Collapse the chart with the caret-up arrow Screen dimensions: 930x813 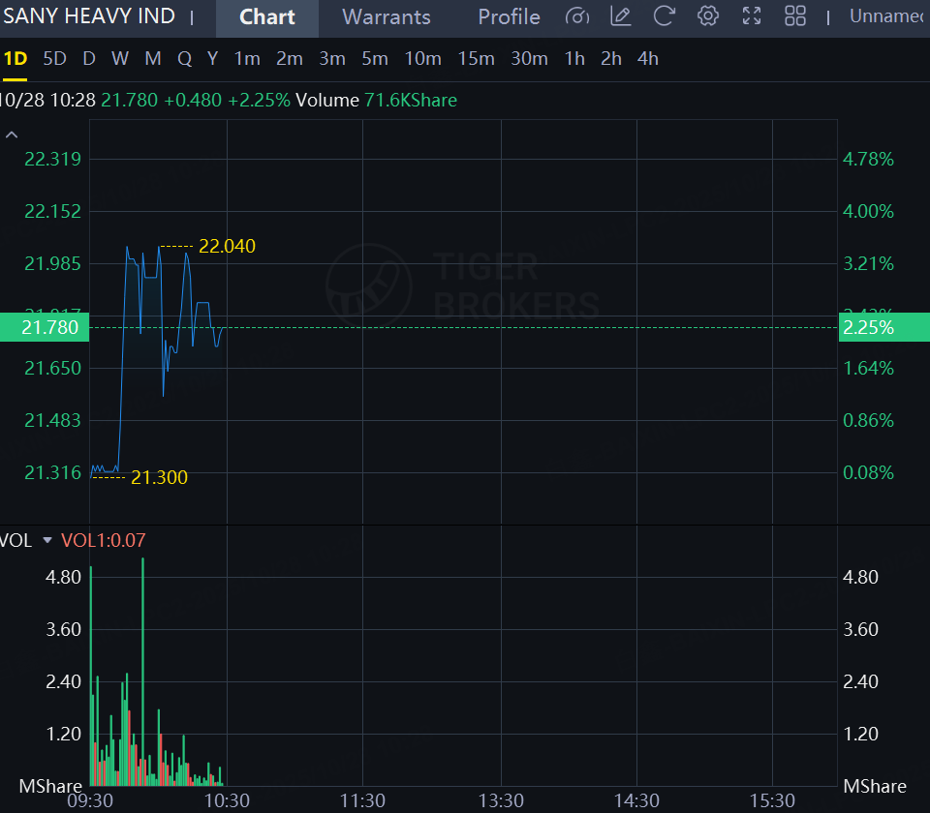pyautogui.click(x=12, y=135)
